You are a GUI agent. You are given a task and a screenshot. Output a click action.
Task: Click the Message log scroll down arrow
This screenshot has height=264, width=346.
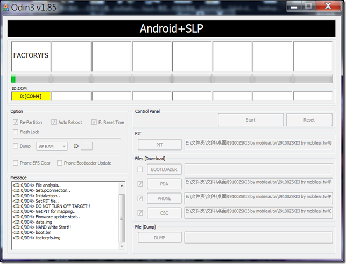122,246
